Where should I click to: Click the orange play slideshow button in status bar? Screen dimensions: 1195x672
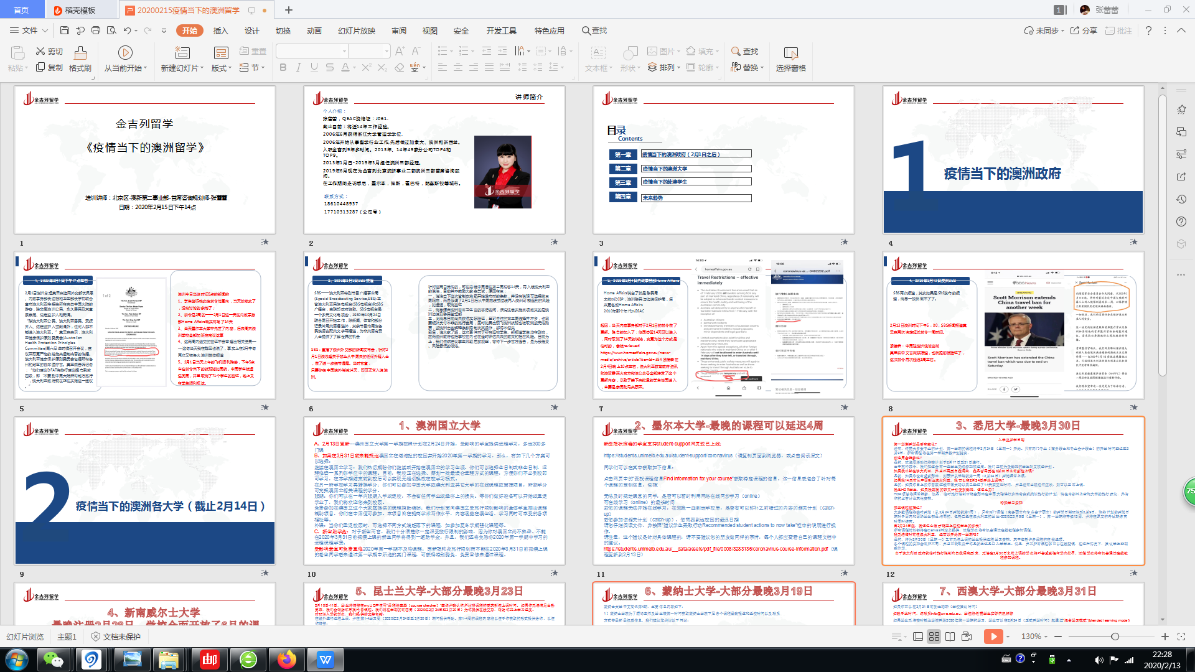(993, 637)
